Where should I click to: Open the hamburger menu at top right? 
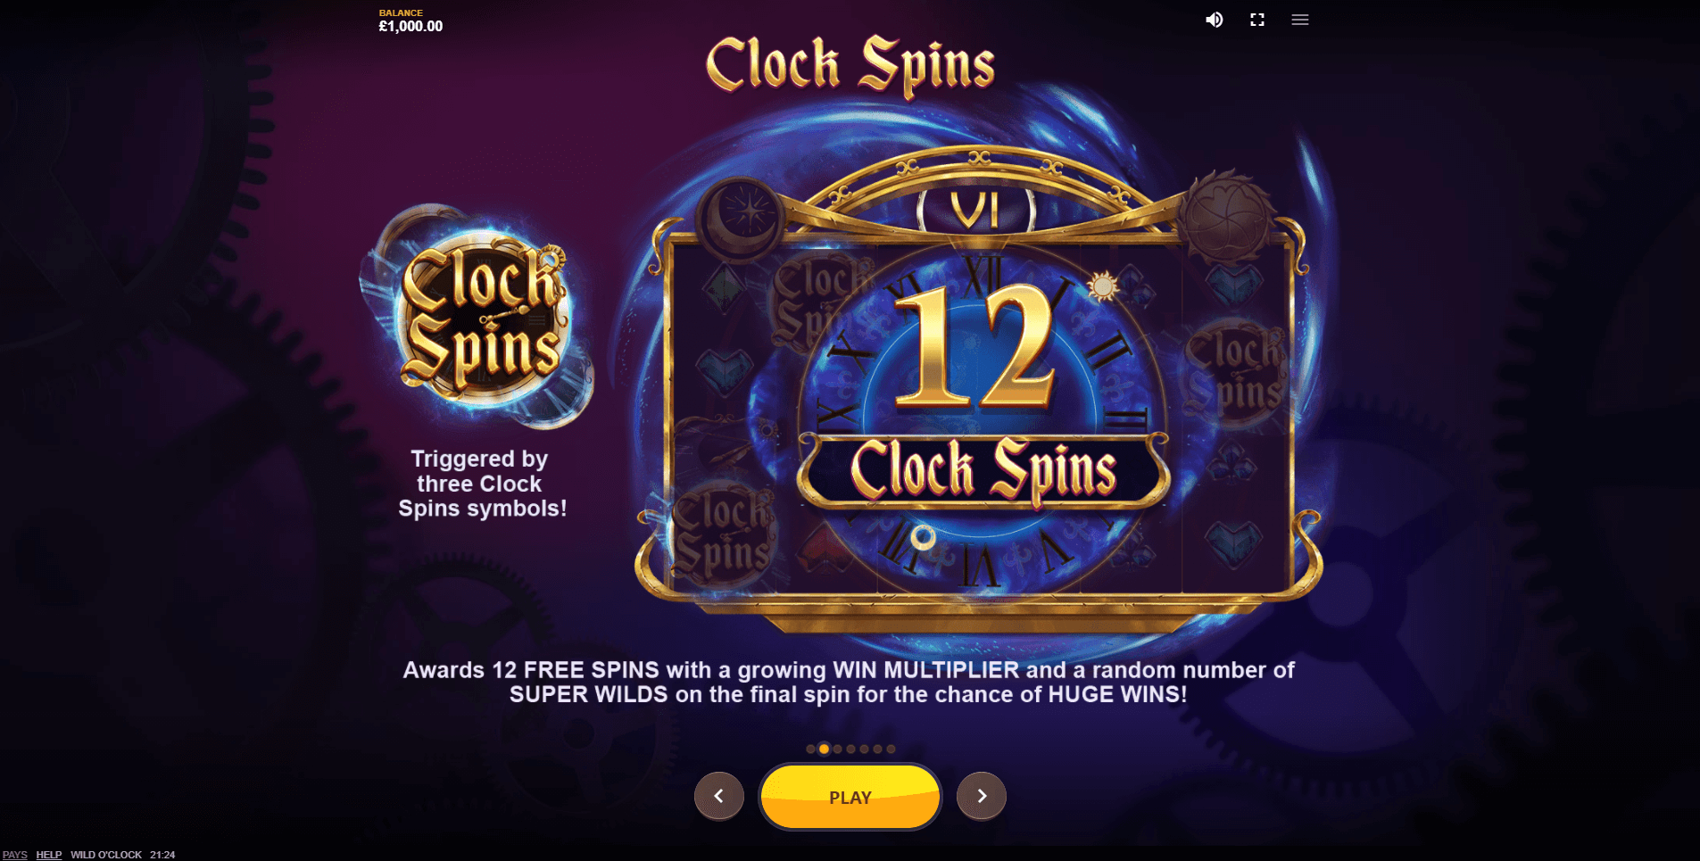(x=1300, y=20)
